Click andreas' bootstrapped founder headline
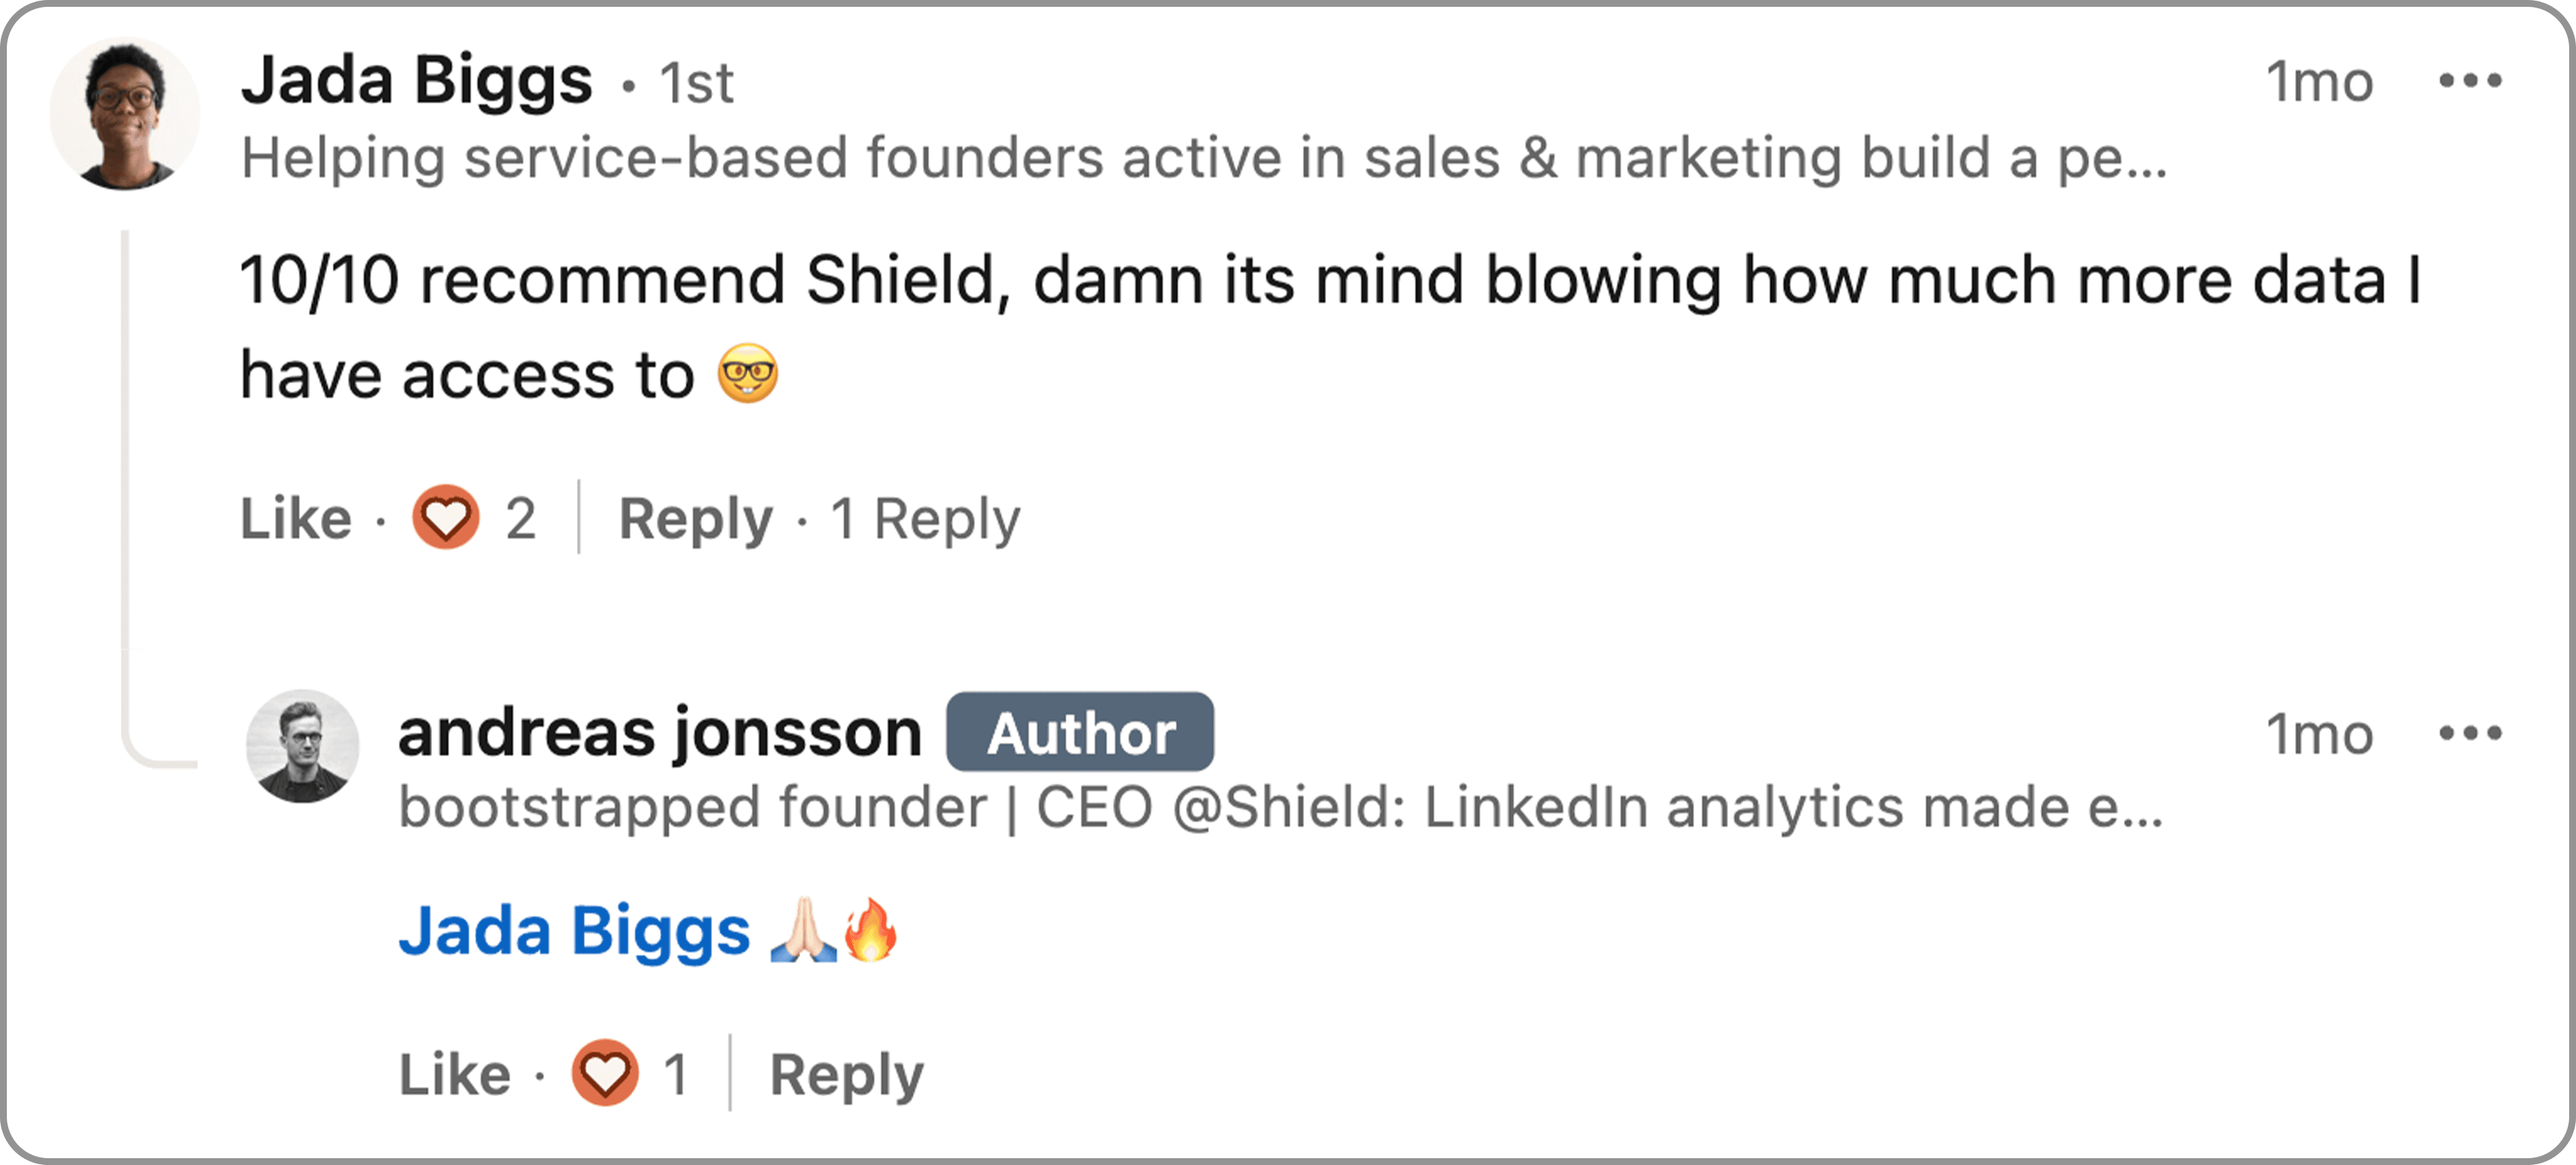The height and width of the screenshot is (1165, 2576). 1280,807
